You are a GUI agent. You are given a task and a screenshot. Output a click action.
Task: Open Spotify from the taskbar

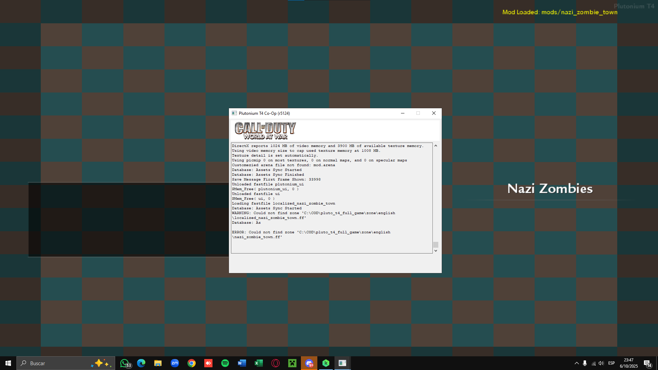225,363
